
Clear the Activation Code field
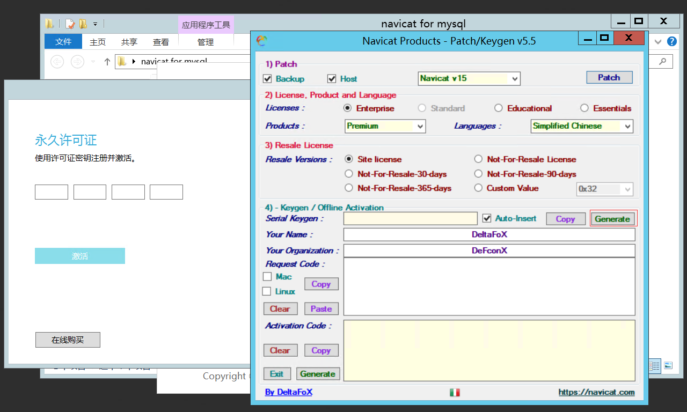click(280, 350)
